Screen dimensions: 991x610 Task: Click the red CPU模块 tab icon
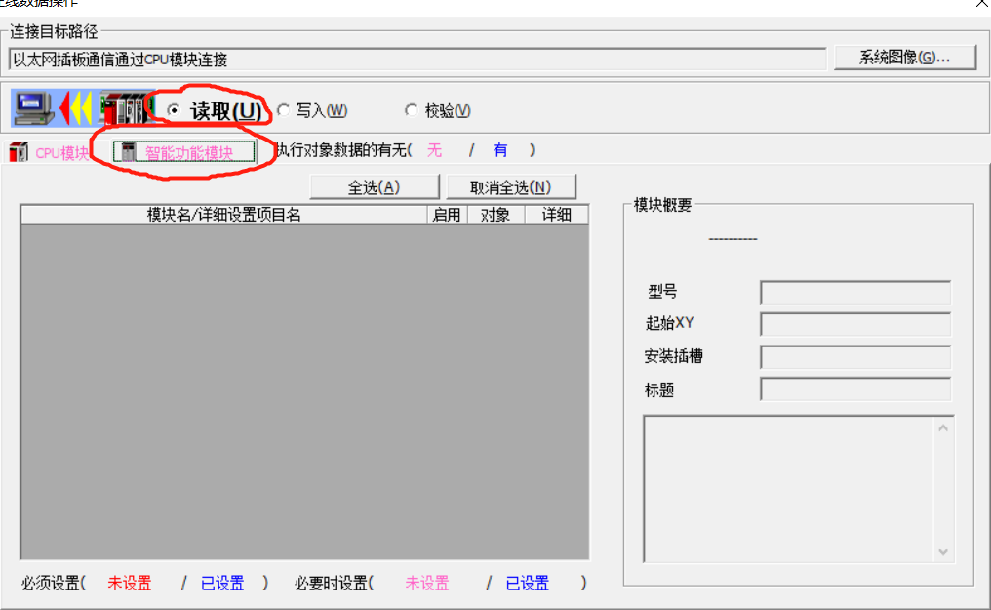coord(19,152)
